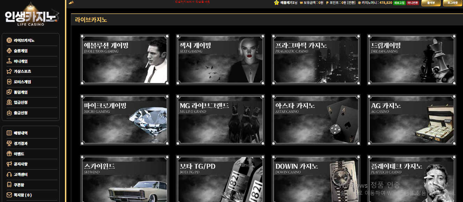Launch the 에볼루션 게이밍 Evolution Gaming card
The height and width of the screenshot is (202, 463).
pos(125,59)
